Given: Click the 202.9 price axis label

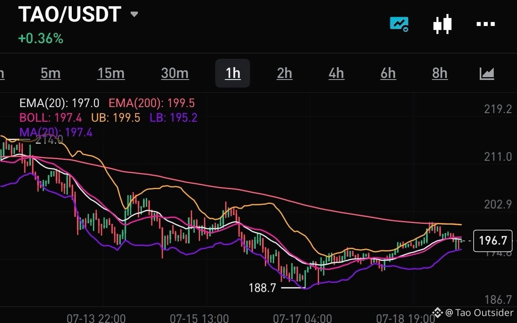Looking at the screenshot, I should point(498,204).
